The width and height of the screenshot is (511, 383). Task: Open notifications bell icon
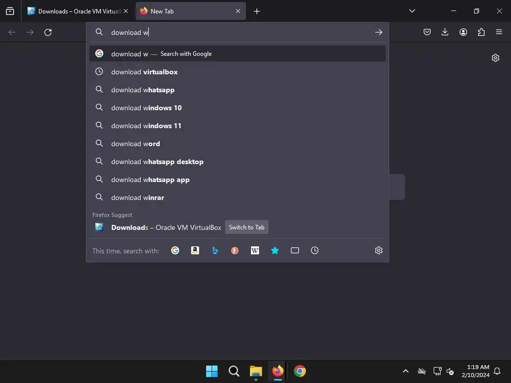pos(498,371)
